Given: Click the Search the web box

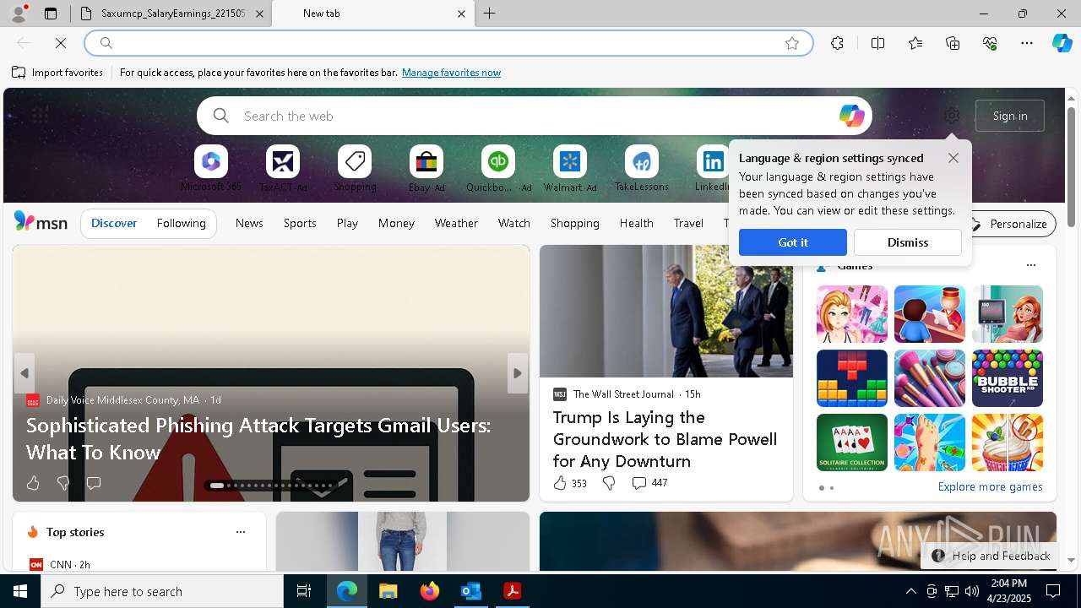Looking at the screenshot, I should [x=535, y=116].
